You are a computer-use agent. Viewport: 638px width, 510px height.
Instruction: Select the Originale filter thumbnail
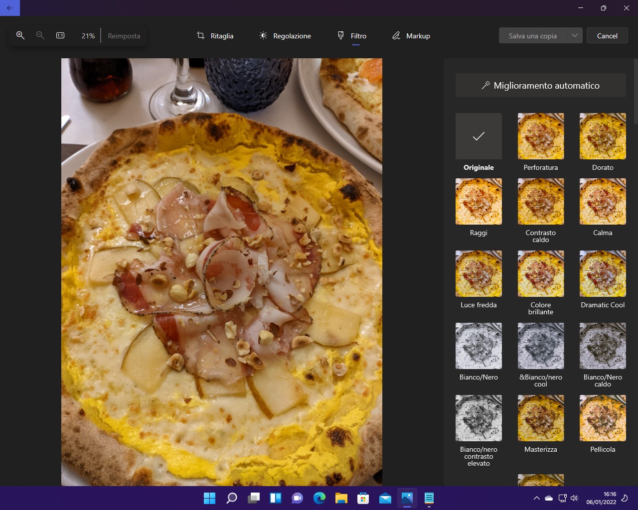point(478,136)
